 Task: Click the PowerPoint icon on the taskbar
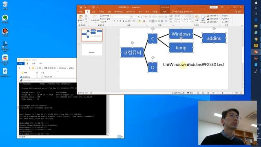click(256, 52)
